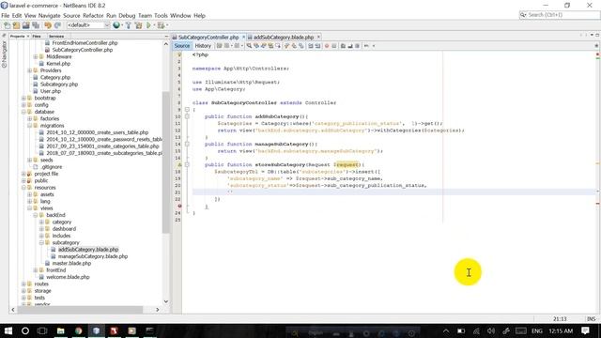Expand the bootstrap folder
601x338 pixels.
23,98
